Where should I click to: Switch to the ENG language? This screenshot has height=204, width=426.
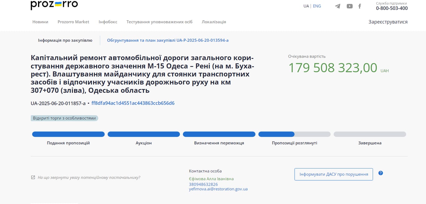tap(317, 6)
